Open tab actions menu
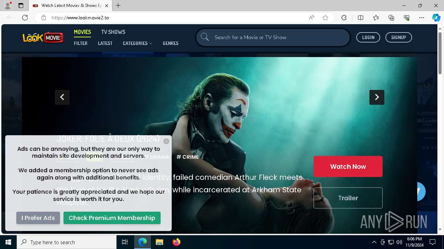Viewport: 444px width, 249px height. 21,6
